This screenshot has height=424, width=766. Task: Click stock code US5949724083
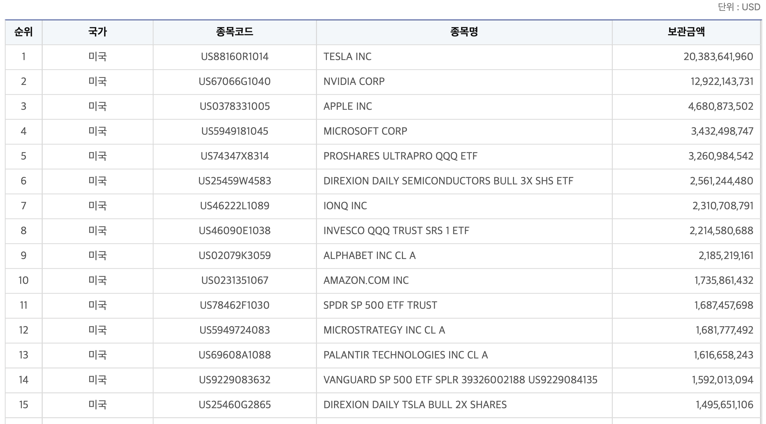pos(235,330)
